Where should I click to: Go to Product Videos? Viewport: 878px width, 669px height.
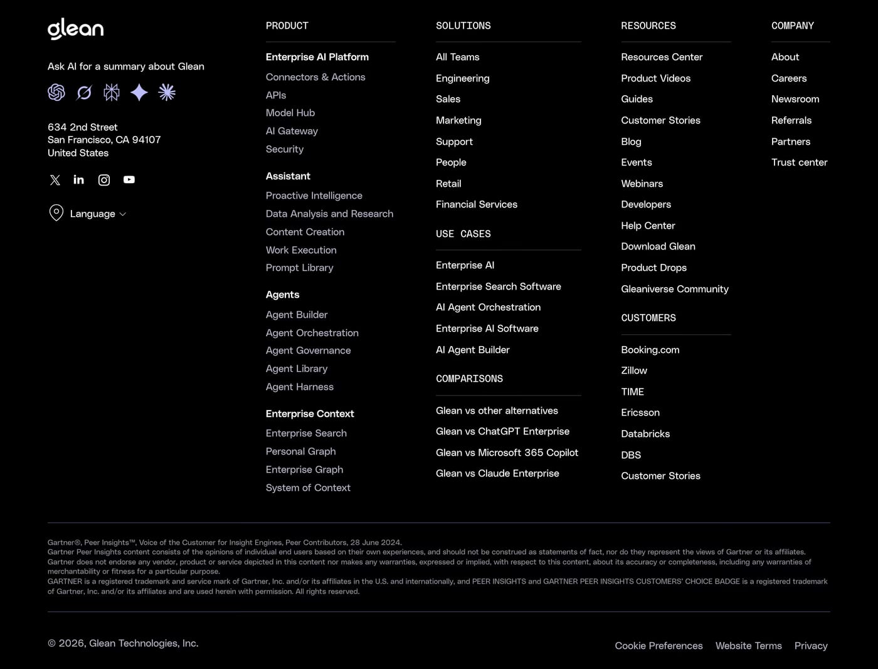coord(656,78)
